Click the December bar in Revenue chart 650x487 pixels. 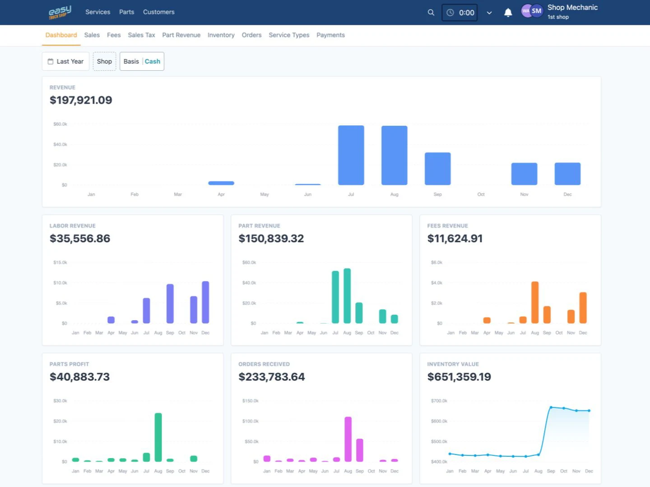point(567,174)
